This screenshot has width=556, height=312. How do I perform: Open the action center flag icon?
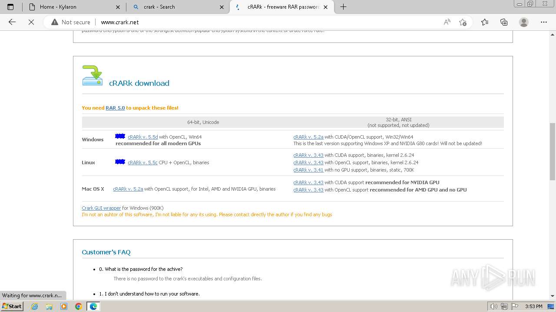click(515, 306)
